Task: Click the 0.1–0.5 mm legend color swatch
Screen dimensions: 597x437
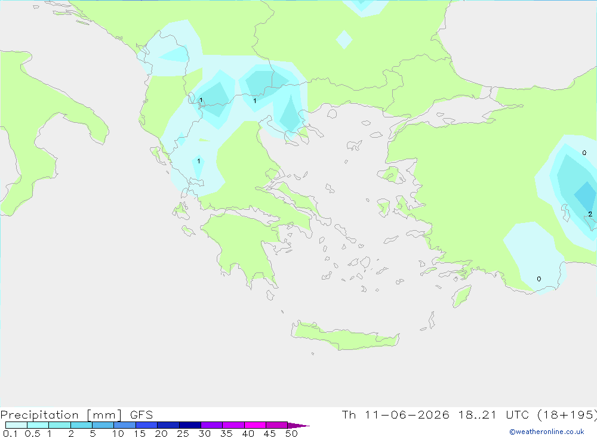Action: pos(16,425)
